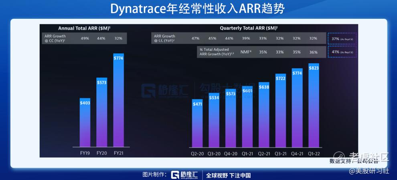This screenshot has height=180, width=397.
Task: Select the 36% adjusted growth value
Action: pos(313,52)
